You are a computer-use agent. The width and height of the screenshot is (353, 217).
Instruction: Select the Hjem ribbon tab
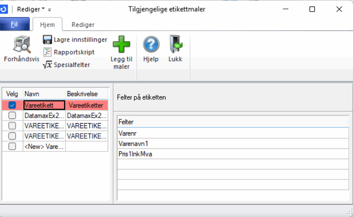(47, 24)
